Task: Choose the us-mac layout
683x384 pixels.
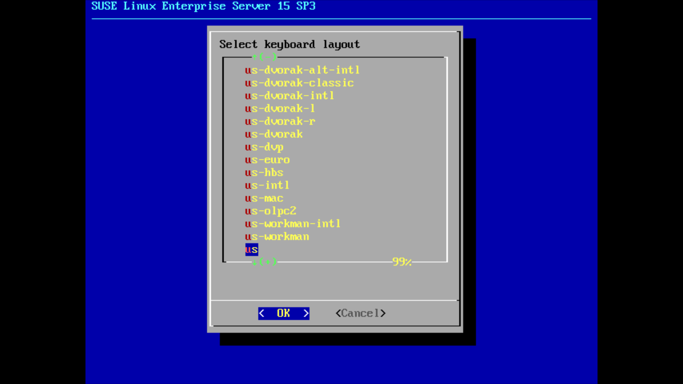Action: (264, 198)
